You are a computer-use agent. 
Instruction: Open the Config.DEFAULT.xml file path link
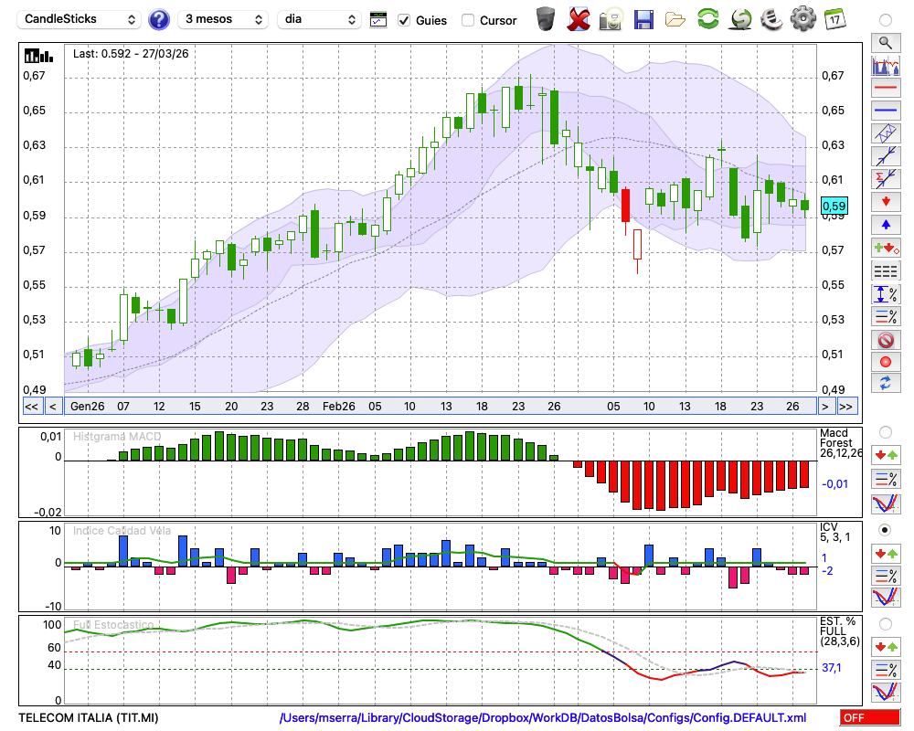[543, 718]
